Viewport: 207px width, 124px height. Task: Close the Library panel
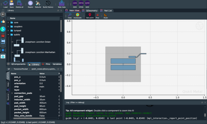[x=61, y=10]
